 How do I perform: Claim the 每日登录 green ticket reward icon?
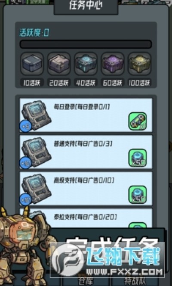click(138, 121)
